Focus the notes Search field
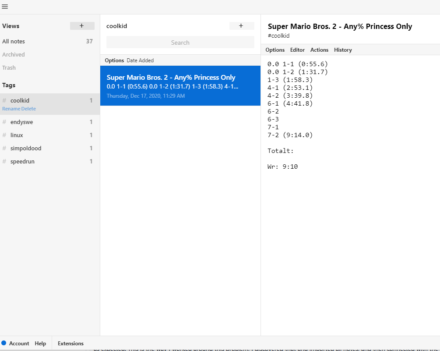The width and height of the screenshot is (440, 351). [x=180, y=43]
